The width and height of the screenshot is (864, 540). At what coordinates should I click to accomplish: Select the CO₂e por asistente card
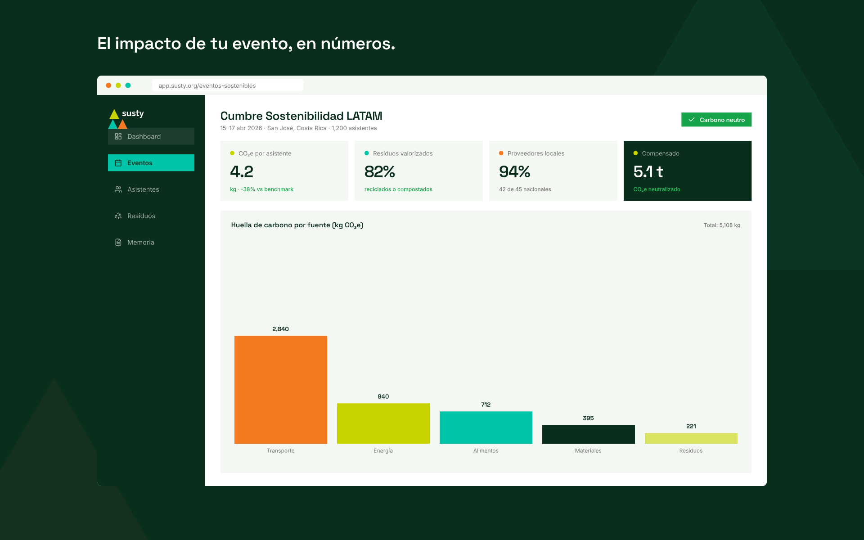click(x=284, y=171)
